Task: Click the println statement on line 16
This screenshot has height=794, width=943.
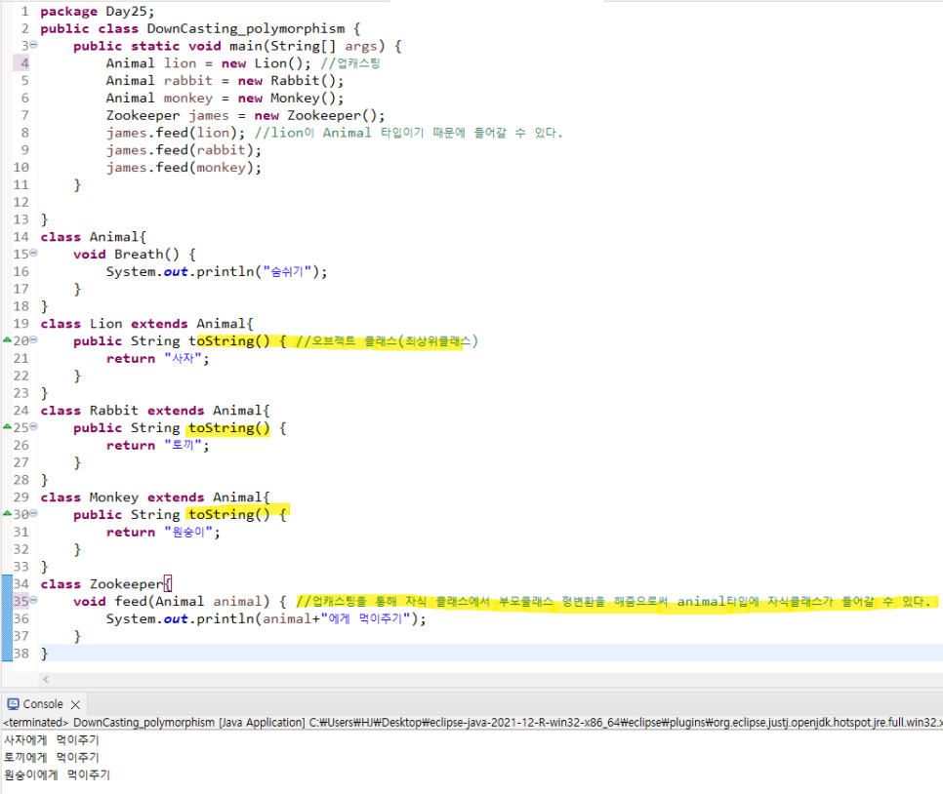Action: (x=217, y=272)
